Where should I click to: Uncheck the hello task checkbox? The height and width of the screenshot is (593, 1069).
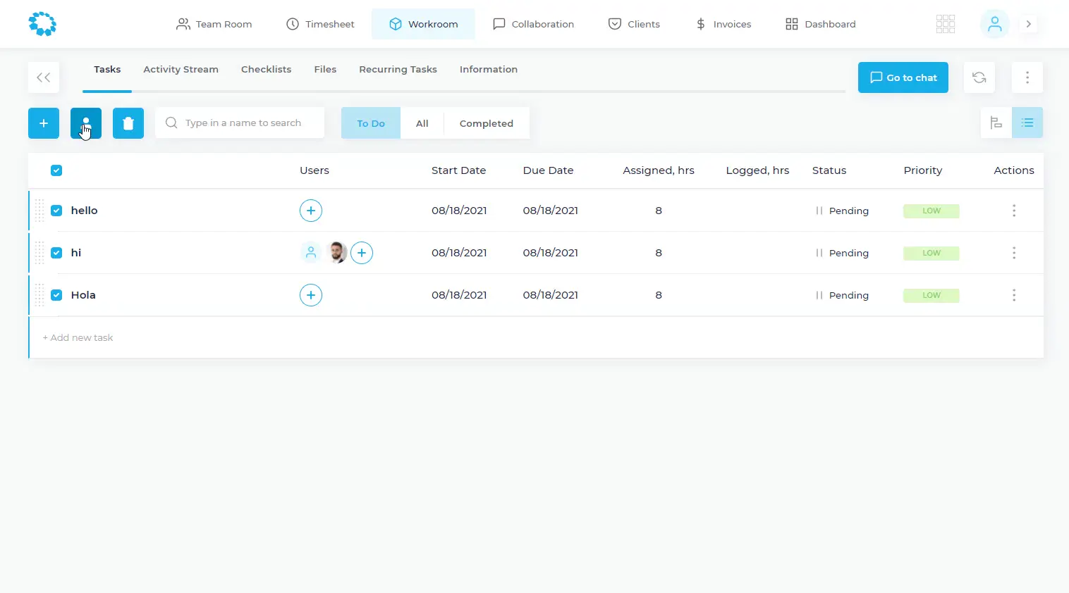pos(56,211)
